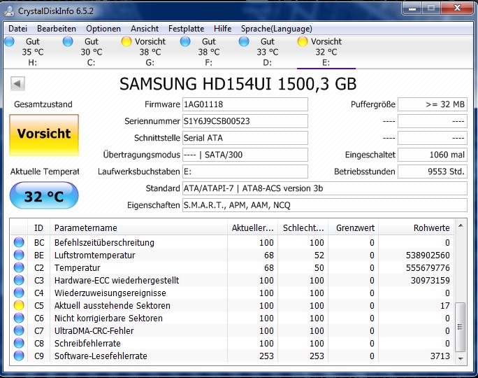Select the Schreibfehlerrate parameter text

[x=87, y=344]
